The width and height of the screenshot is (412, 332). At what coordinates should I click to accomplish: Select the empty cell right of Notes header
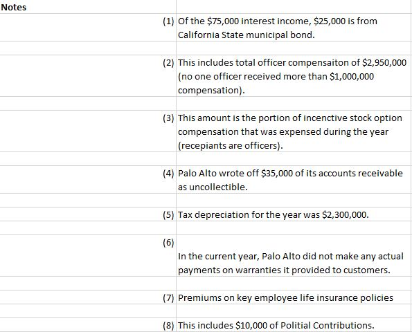point(294,7)
